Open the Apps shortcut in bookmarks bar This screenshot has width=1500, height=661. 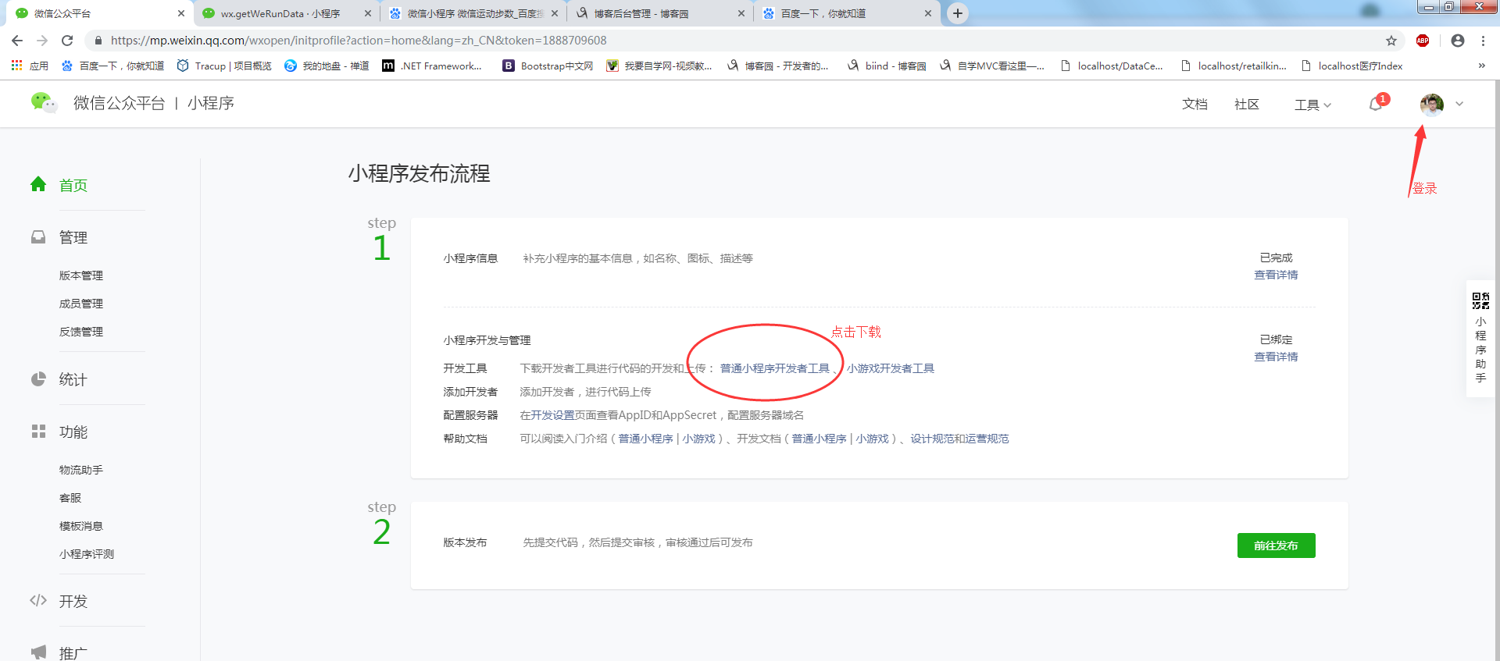(x=30, y=66)
